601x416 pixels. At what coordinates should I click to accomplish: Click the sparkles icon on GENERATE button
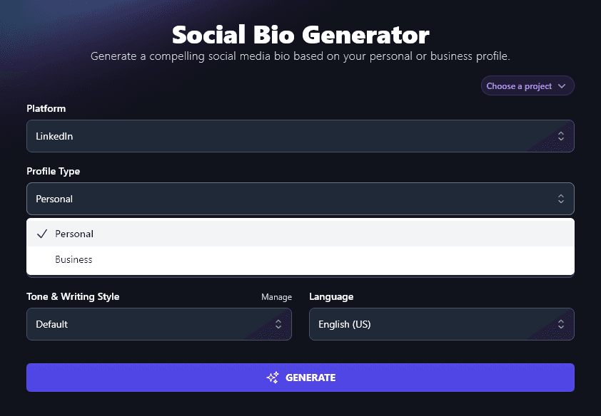(272, 378)
